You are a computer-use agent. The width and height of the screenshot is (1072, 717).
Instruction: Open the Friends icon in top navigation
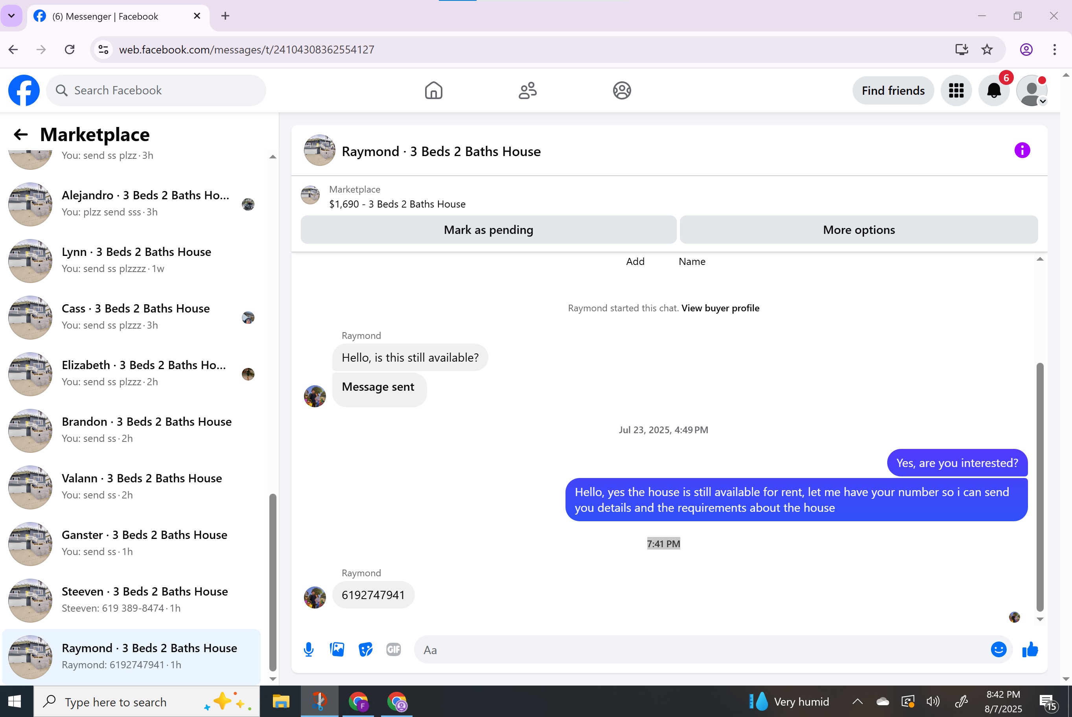click(x=527, y=90)
